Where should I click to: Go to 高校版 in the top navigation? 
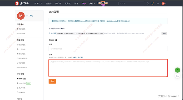58,3
